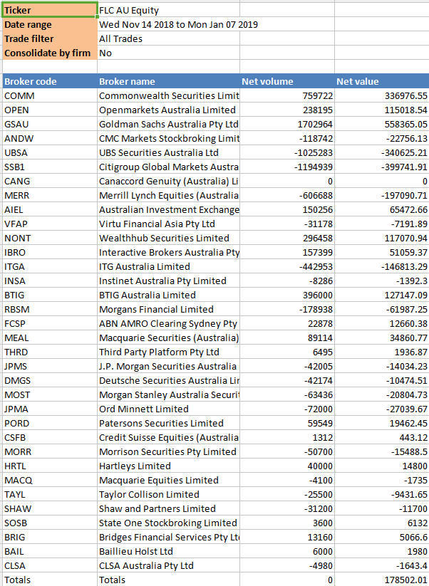
Task: Click BTIG Australia Limited cell
Action: point(168,295)
